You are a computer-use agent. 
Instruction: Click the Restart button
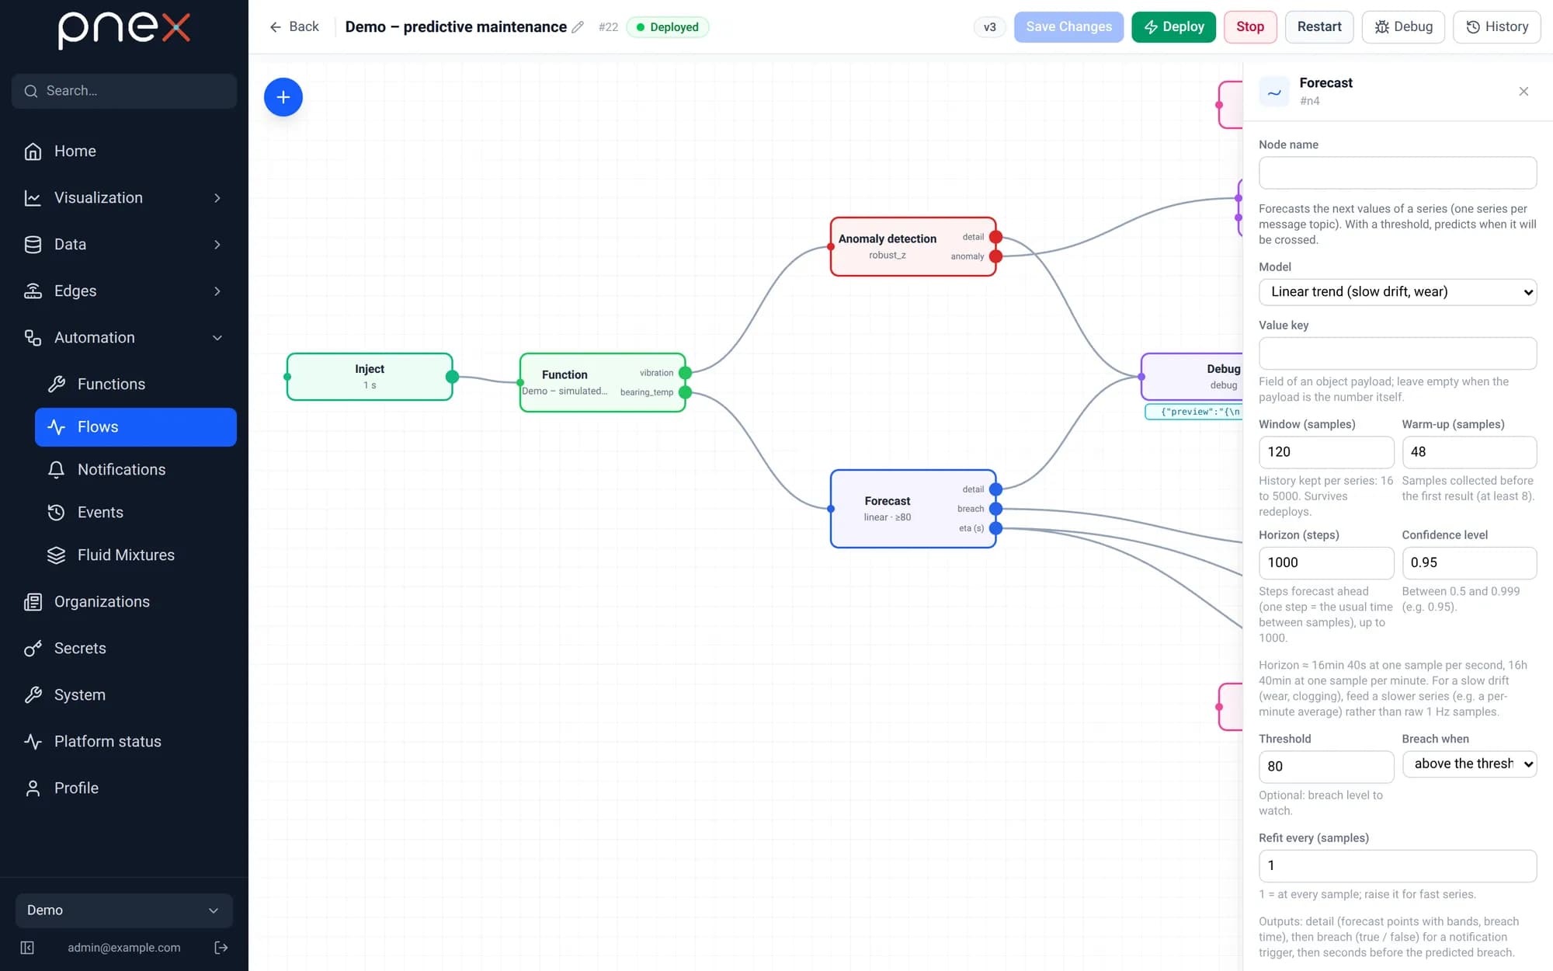click(1319, 27)
